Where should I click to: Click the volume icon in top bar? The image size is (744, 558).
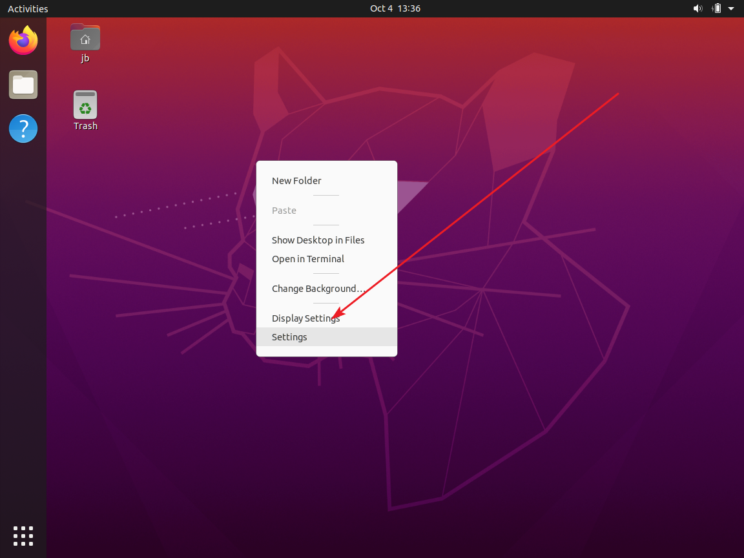(697, 8)
